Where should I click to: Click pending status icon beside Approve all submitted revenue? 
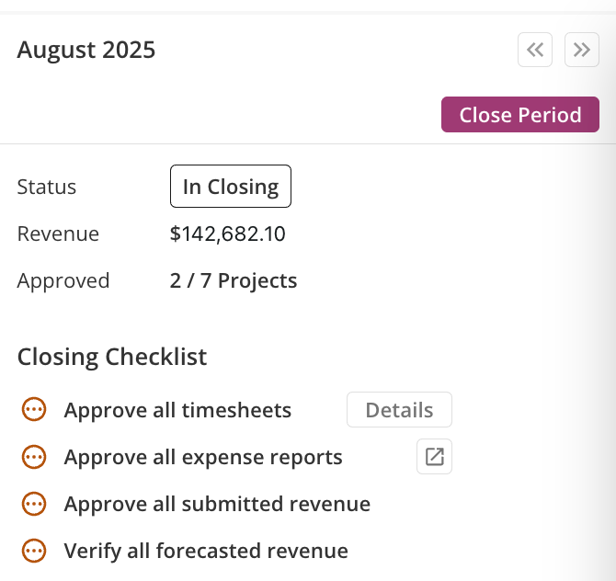pyautogui.click(x=34, y=504)
